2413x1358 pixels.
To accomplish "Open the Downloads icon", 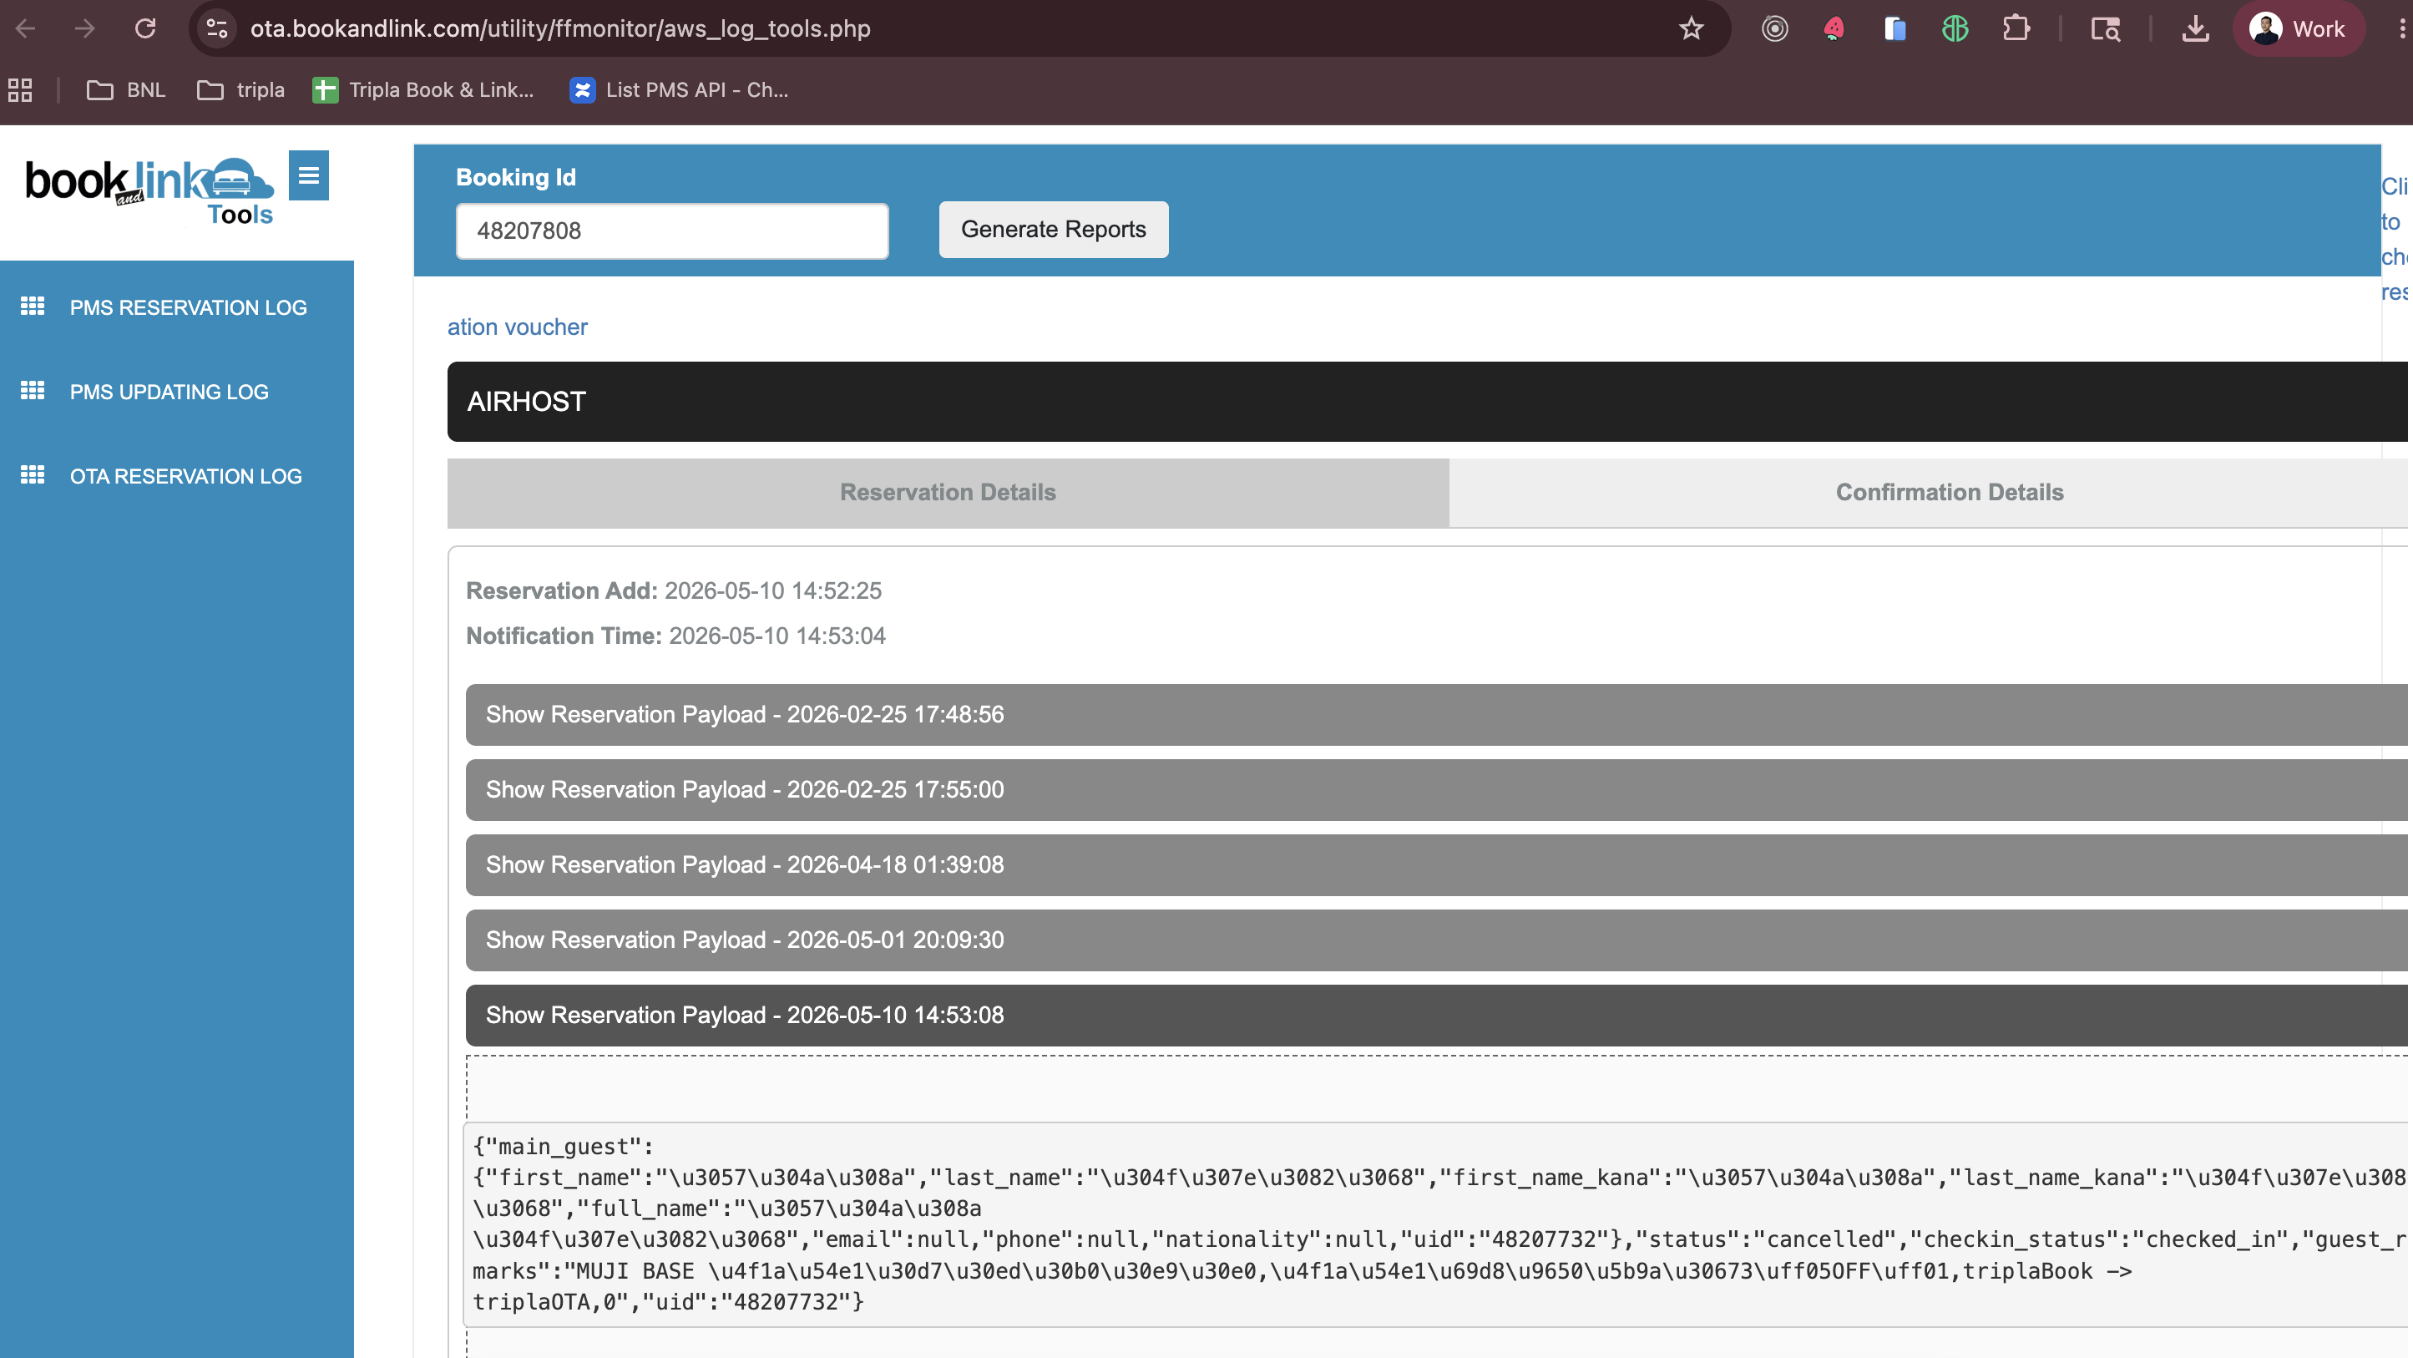I will click(x=2196, y=29).
